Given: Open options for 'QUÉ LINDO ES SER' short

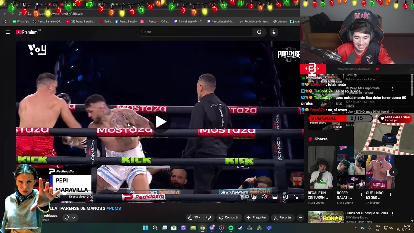Looking at the screenshot, I should pos(390,194).
